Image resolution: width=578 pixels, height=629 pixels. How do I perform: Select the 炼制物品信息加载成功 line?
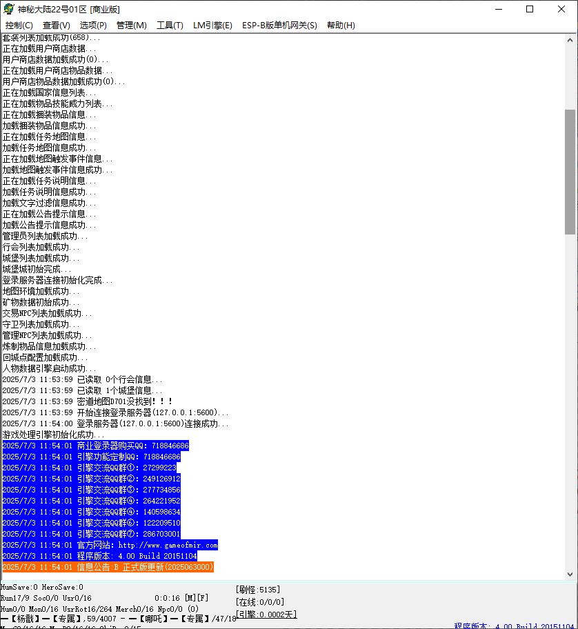[49, 346]
